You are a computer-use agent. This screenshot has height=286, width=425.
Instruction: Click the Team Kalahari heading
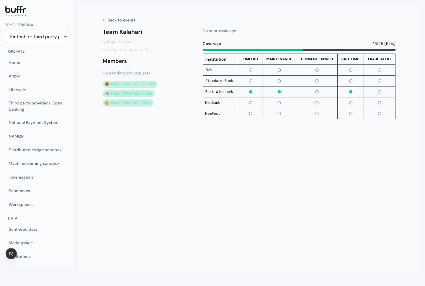pyautogui.click(x=122, y=32)
